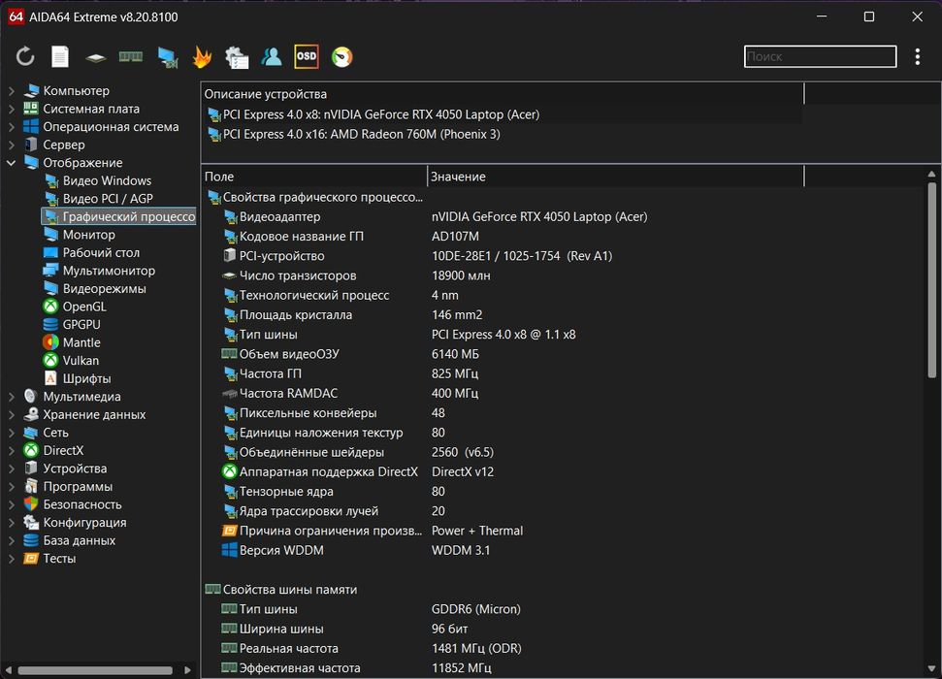942x679 pixels.
Task: Click the tree horizontal scrollbar thumb
Action: coord(95,670)
